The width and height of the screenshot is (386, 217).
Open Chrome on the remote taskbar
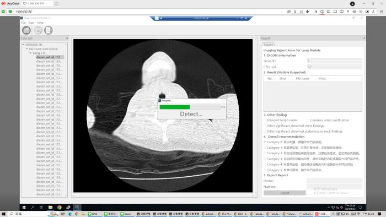[60, 207]
